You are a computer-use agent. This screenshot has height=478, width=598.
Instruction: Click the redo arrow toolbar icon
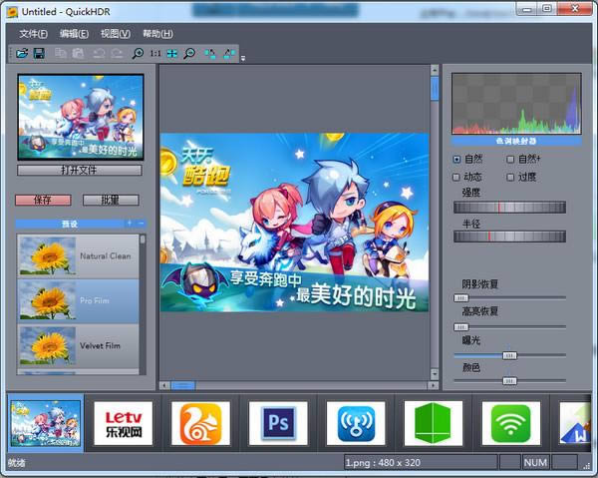point(117,54)
